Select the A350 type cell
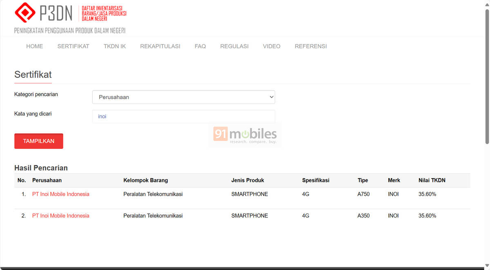This screenshot has width=490, height=270. [x=363, y=216]
